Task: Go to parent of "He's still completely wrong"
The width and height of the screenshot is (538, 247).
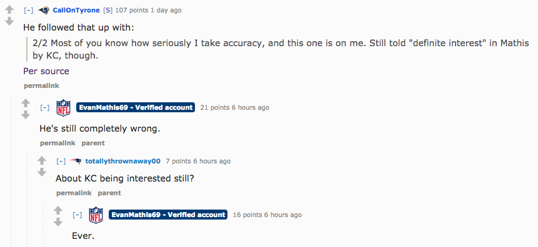Action: tap(93, 143)
